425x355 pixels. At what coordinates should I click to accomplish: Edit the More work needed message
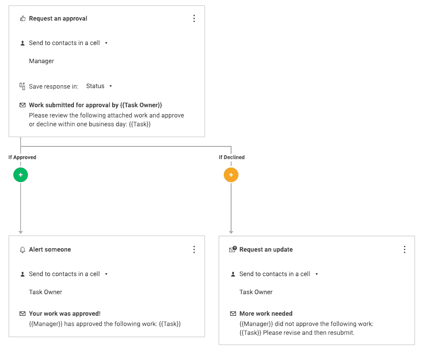[x=266, y=314]
